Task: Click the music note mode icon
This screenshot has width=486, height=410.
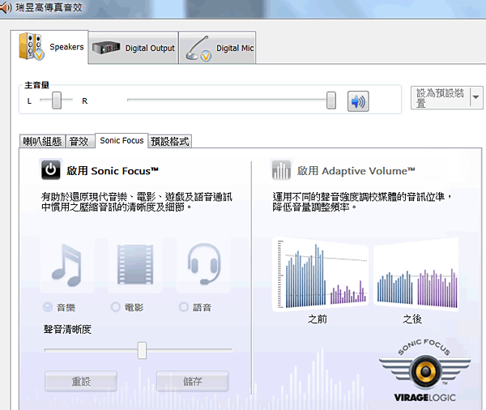Action: point(67,264)
